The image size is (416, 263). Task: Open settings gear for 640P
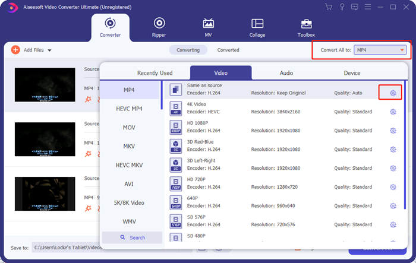(x=393, y=206)
